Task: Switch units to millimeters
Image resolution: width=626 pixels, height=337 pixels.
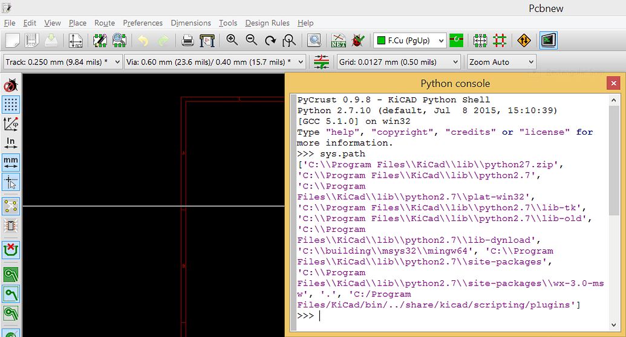Action: click(11, 162)
